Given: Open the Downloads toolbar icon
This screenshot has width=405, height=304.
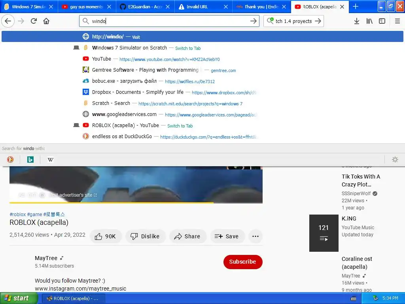Looking at the screenshot, I should pos(357,21).
